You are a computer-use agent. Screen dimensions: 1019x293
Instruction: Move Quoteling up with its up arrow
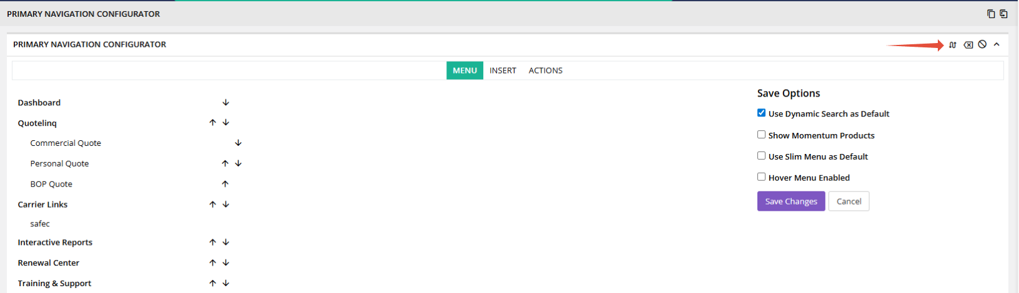click(213, 123)
